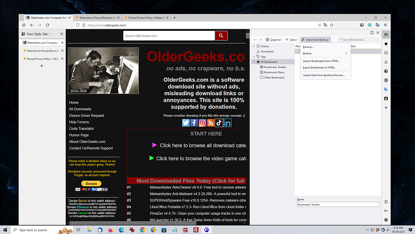Close the Tree Style Tab sidebar
The width and height of the screenshot is (415, 234).
coord(62,34)
